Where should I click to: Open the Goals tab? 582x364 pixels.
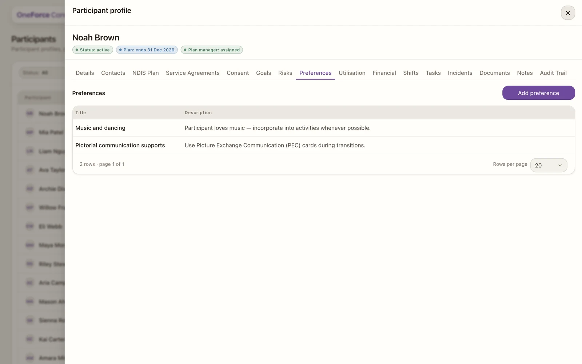(263, 73)
